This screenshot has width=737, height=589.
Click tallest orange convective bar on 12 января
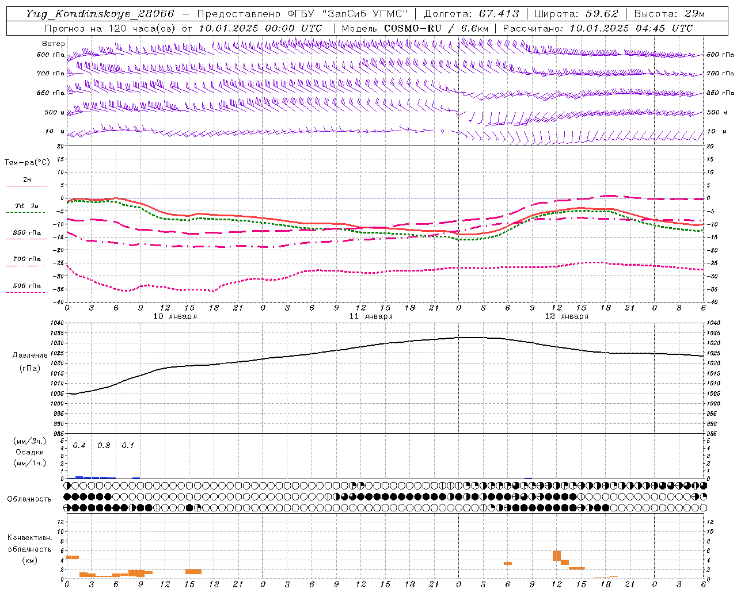pos(557,556)
